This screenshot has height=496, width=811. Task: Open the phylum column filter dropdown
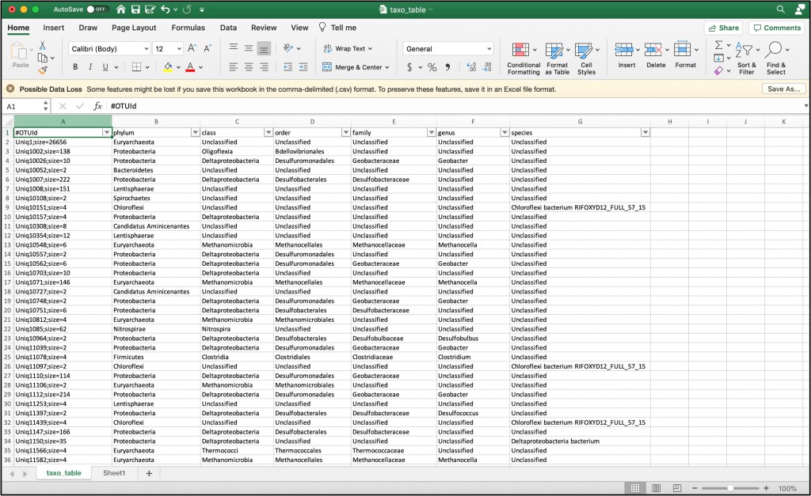[196, 132]
